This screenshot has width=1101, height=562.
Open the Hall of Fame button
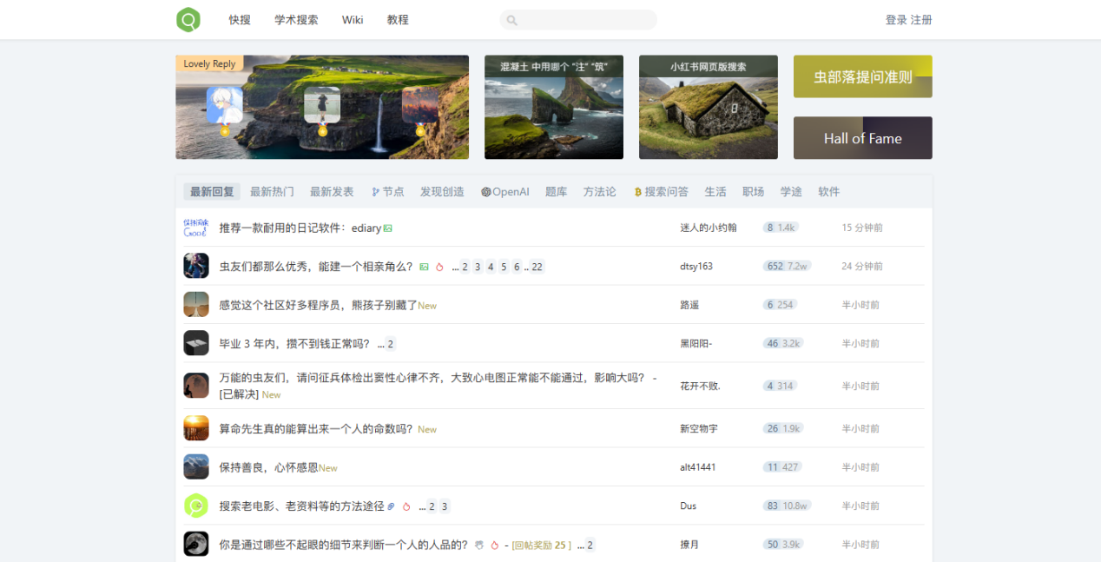pyautogui.click(x=863, y=138)
